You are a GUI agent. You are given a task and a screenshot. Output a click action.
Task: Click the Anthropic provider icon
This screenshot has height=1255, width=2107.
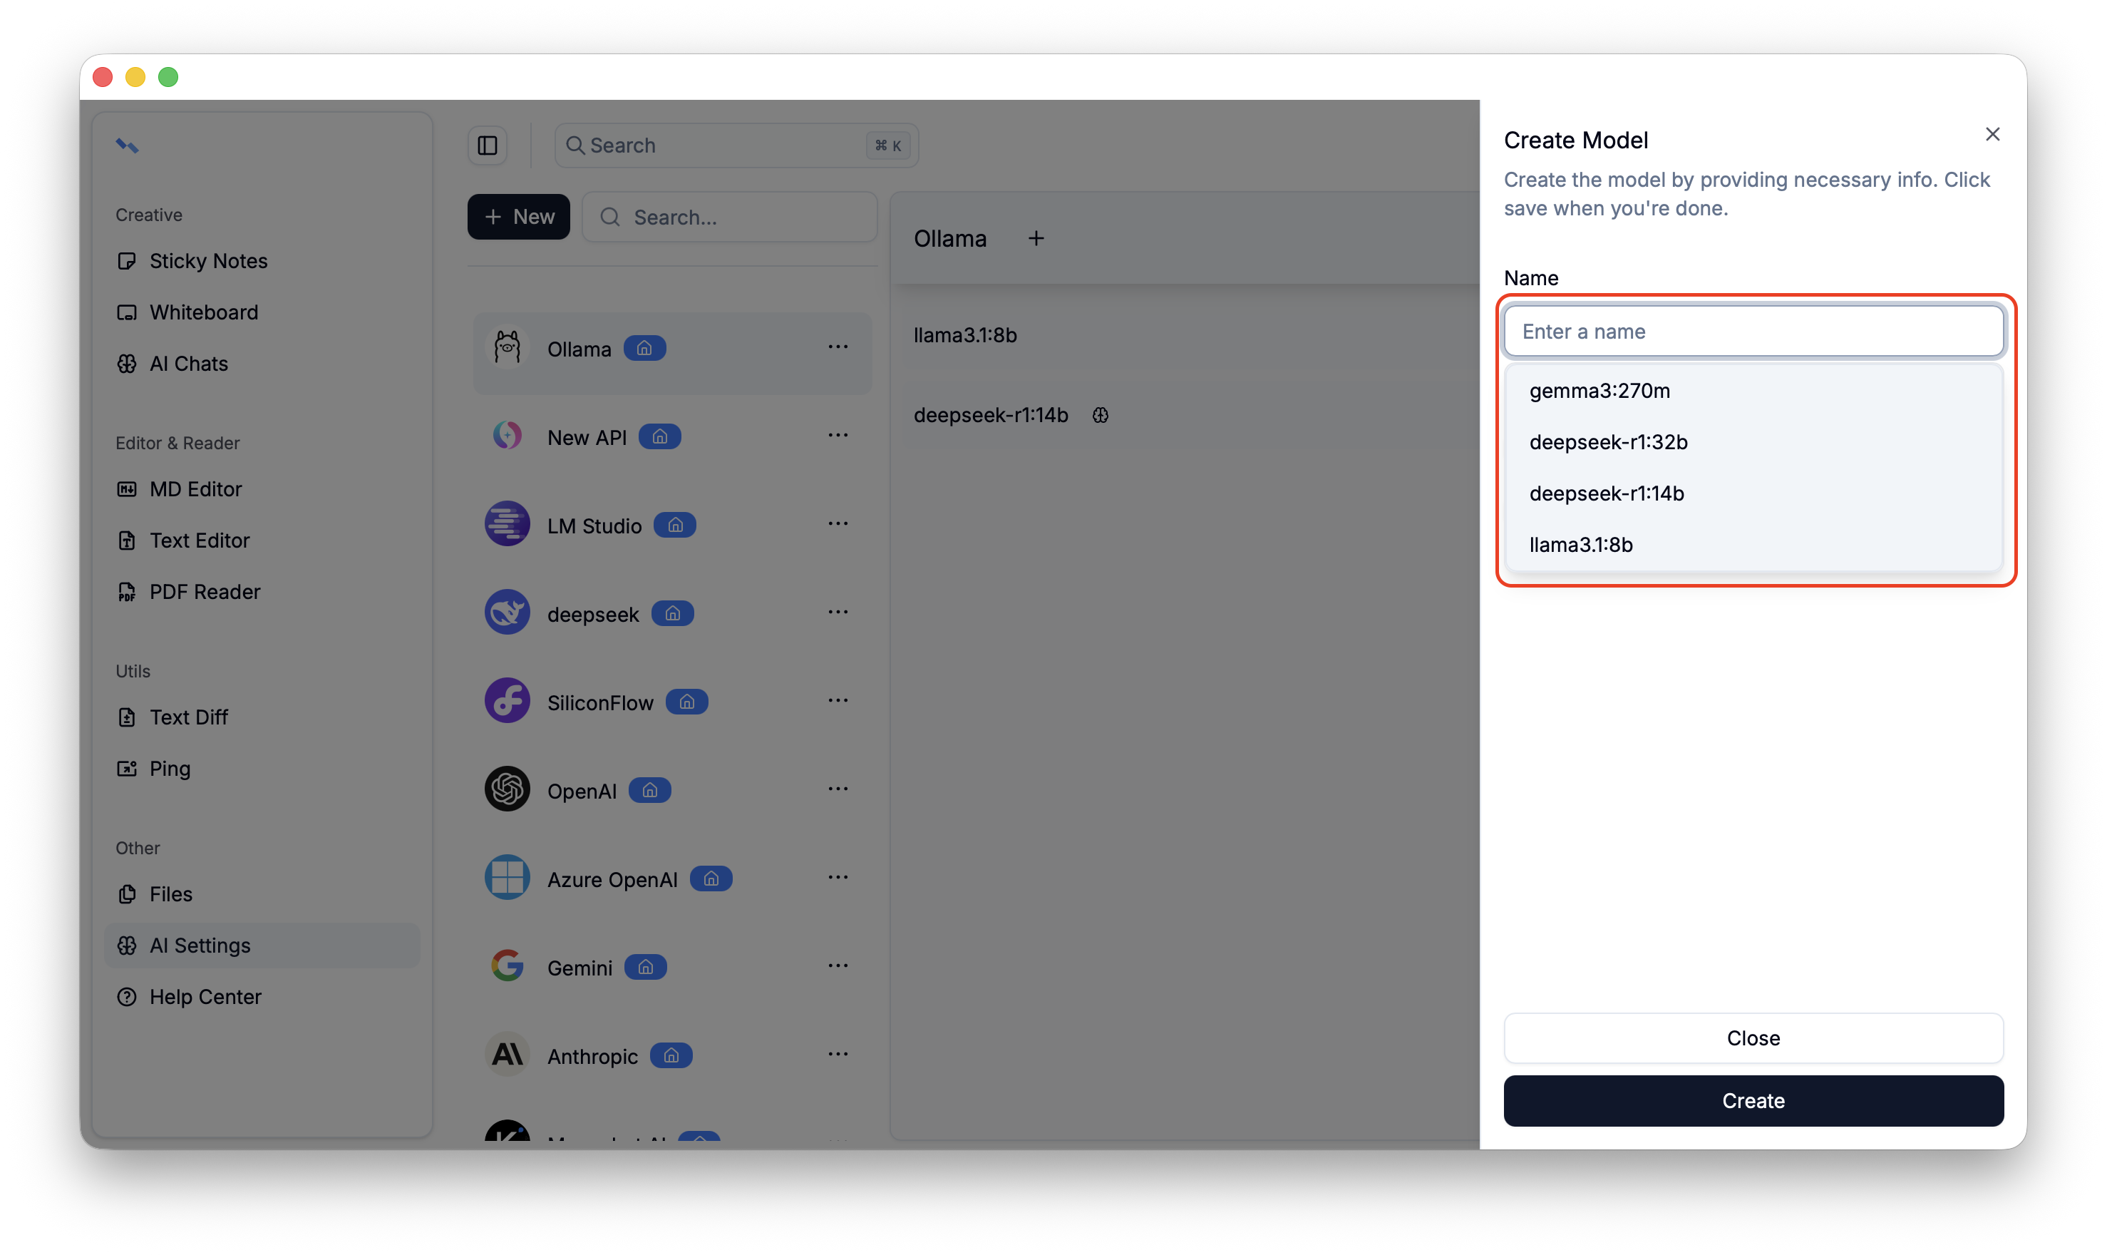pos(507,1055)
